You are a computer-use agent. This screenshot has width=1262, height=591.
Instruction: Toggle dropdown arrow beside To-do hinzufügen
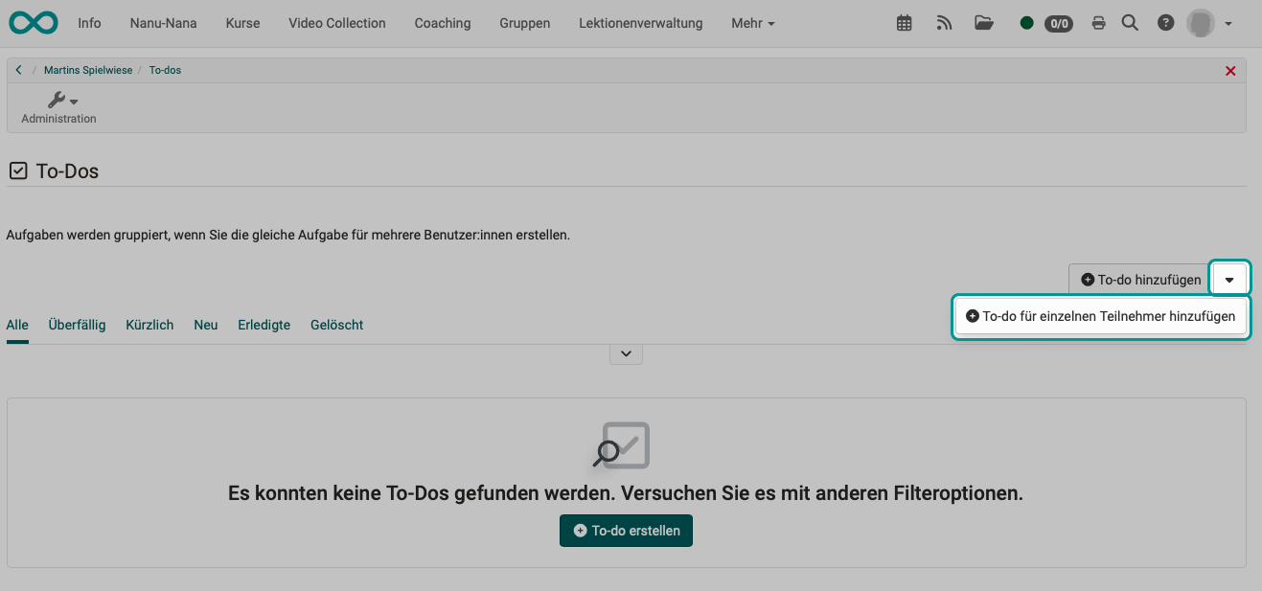pyautogui.click(x=1229, y=280)
